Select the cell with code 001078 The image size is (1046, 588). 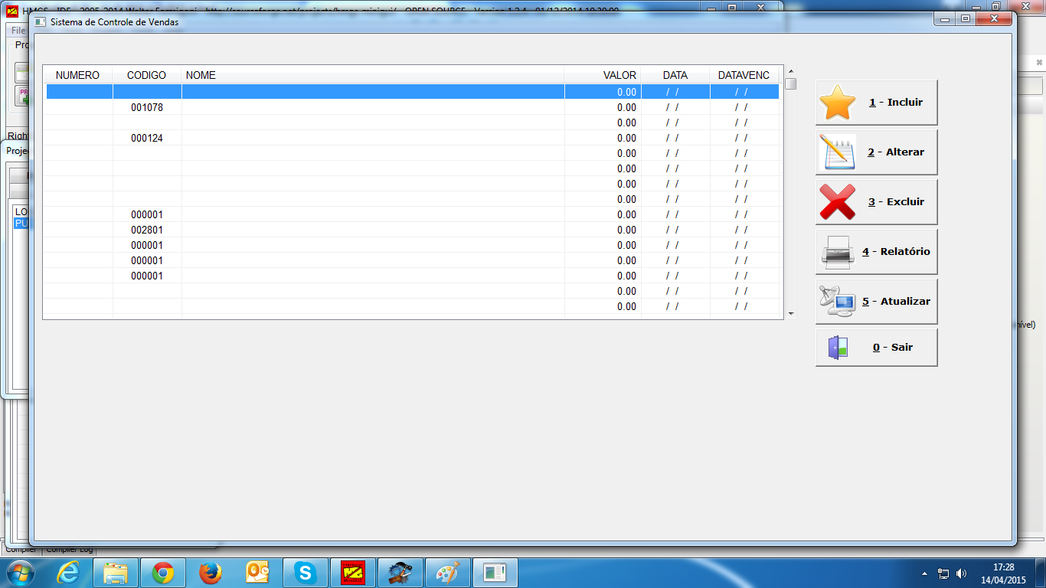tap(147, 107)
